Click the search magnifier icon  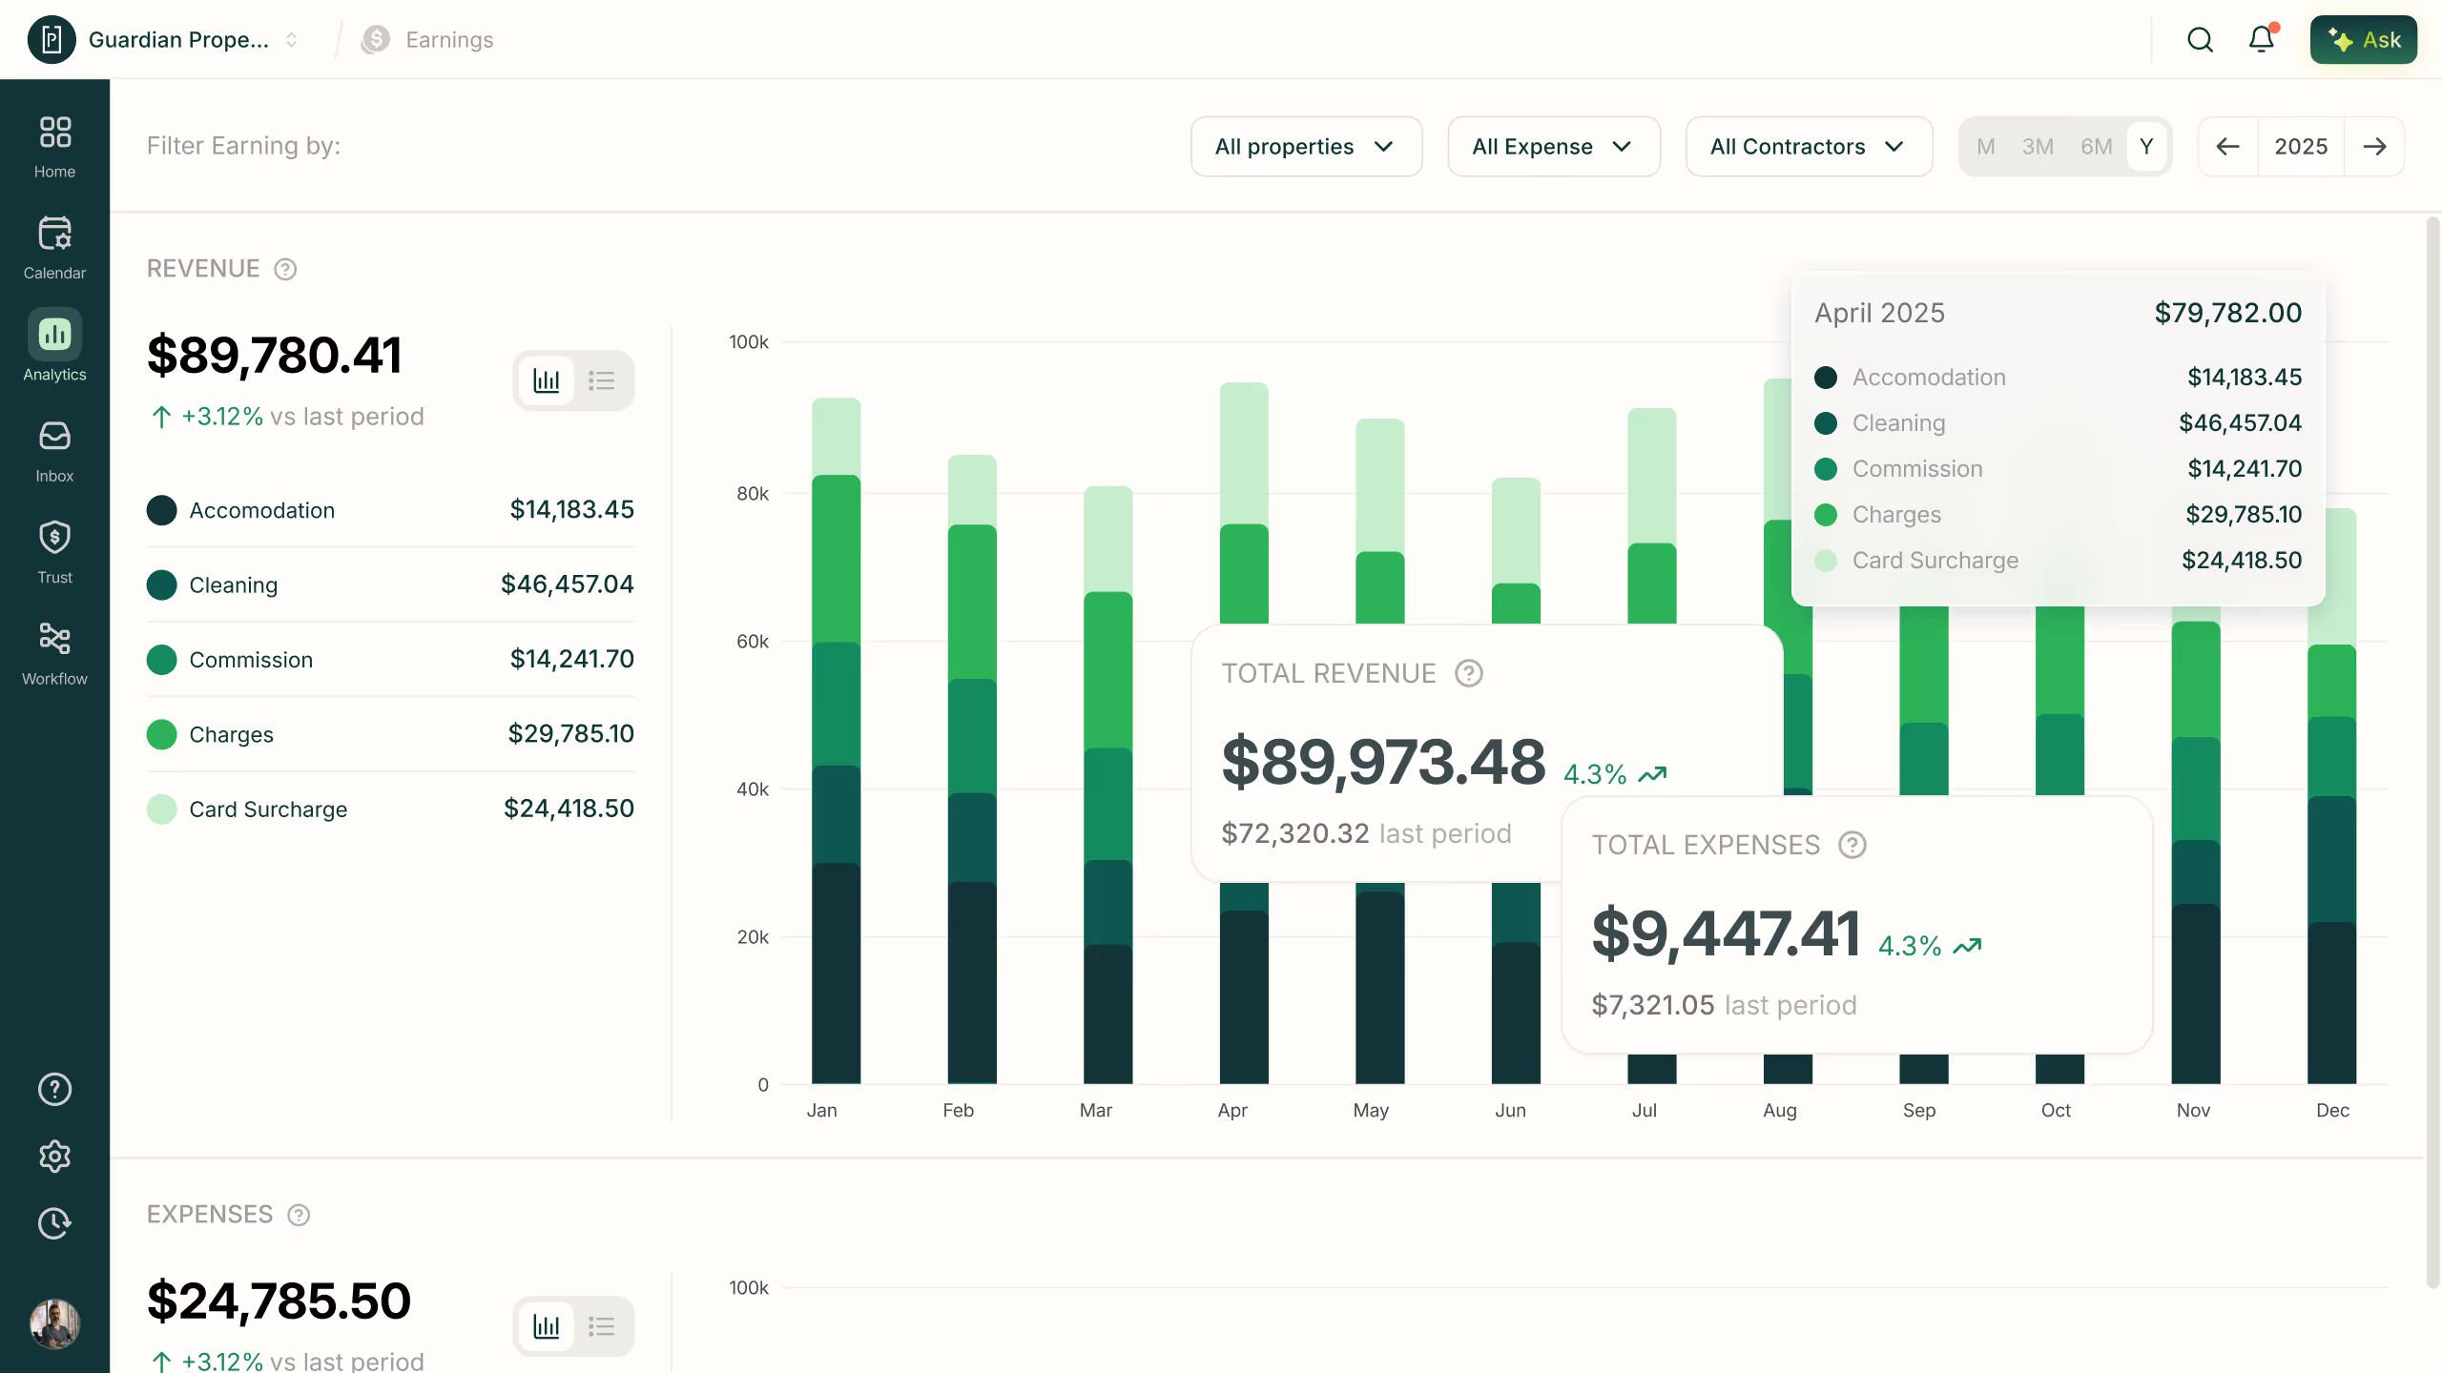click(x=2200, y=39)
